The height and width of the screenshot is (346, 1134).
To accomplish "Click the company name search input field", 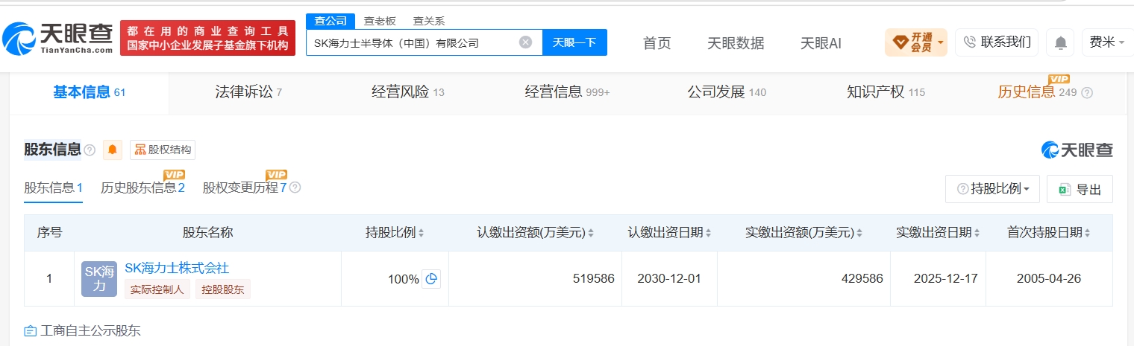I will pos(414,42).
